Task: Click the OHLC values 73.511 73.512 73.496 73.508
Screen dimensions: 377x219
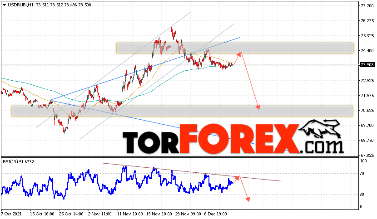Action: pyautogui.click(x=64, y=5)
